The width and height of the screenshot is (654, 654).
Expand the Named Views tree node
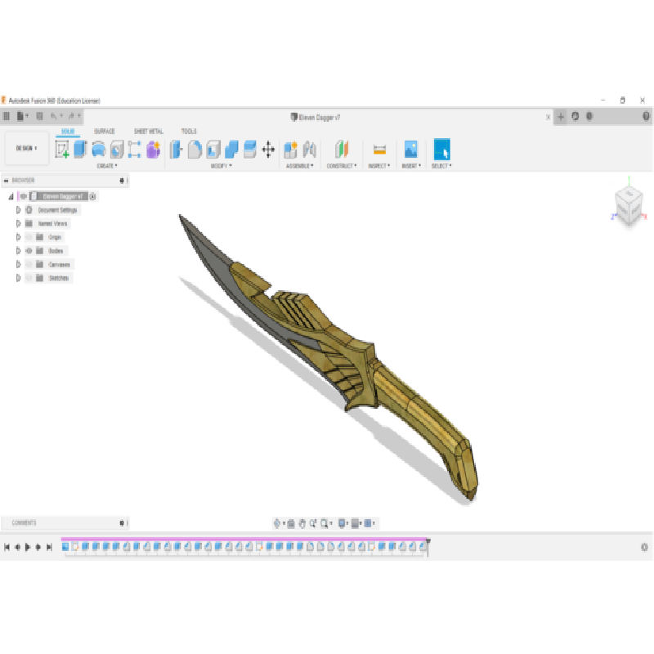(18, 223)
